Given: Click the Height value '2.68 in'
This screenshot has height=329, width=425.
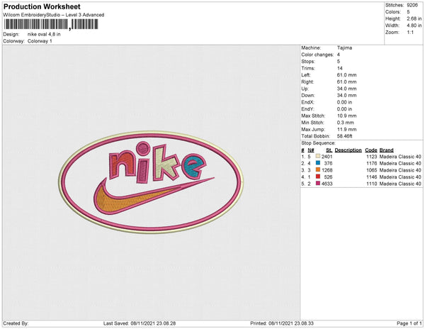Looking at the screenshot, I should pos(414,18).
